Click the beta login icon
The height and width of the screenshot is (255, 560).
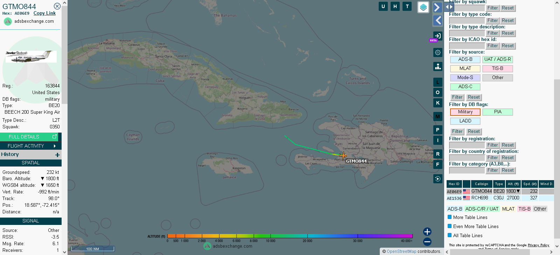coord(437,36)
